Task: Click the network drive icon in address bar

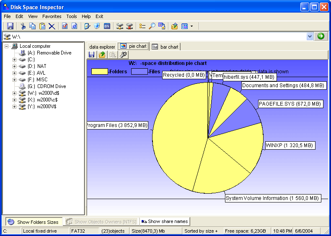Action: coord(7,36)
